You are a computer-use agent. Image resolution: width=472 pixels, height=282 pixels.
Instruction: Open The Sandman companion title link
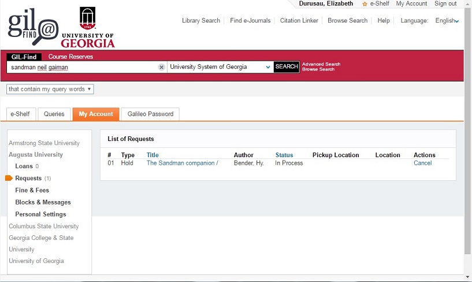(x=182, y=163)
